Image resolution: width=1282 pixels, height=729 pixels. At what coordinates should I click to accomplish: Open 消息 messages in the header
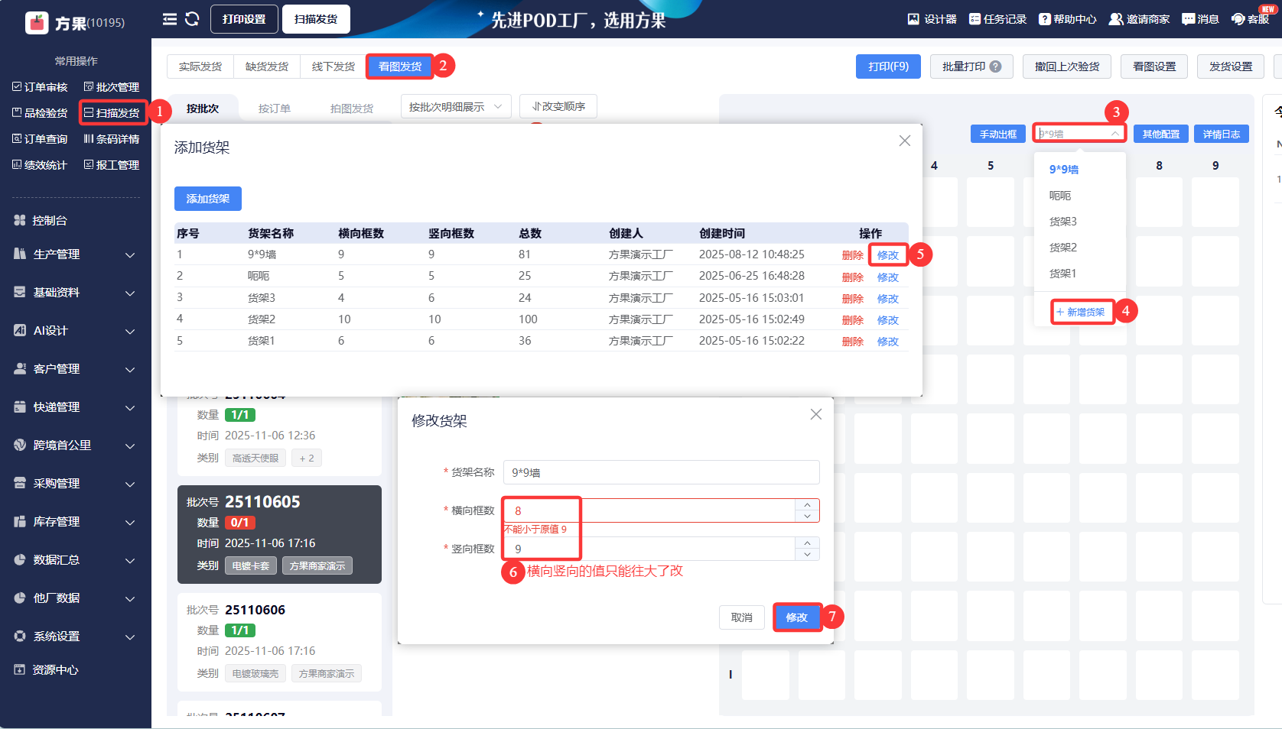[x=1200, y=19]
